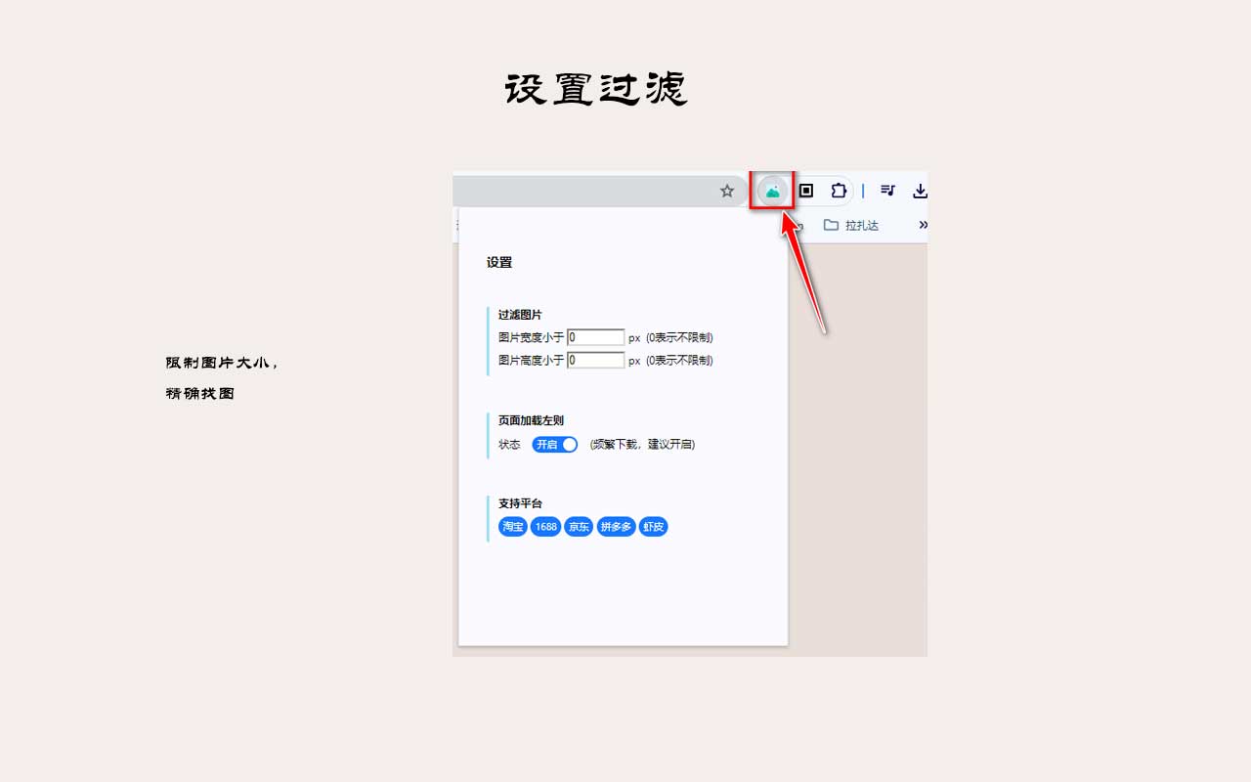Screen dimensions: 1251x782
Task: Click the square QR-style extension icon
Action: click(806, 191)
